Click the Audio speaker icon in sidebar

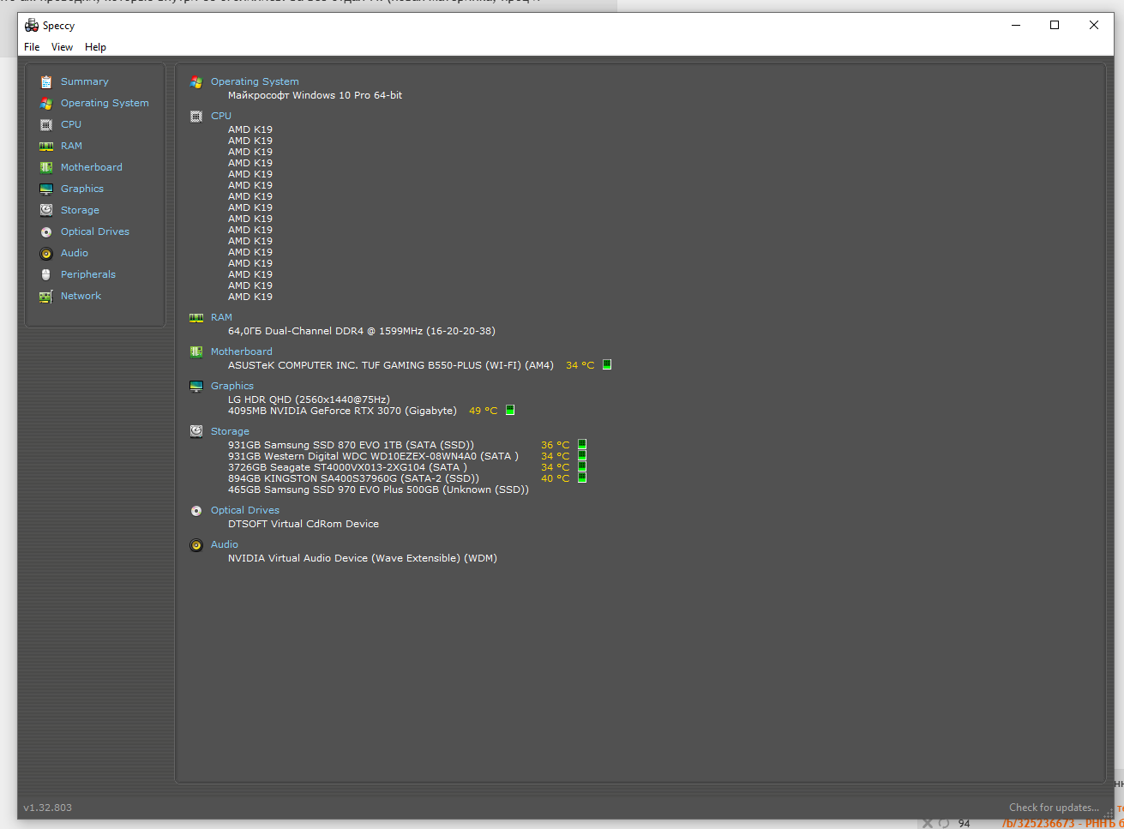[x=46, y=254]
